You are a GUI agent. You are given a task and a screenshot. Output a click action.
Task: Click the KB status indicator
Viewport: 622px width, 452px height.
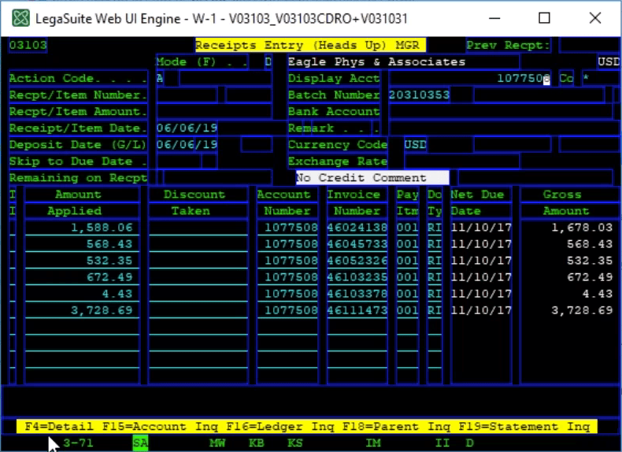[x=256, y=443]
